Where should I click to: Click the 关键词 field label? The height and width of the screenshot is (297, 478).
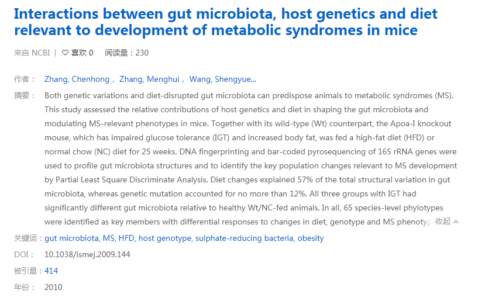[27, 239]
